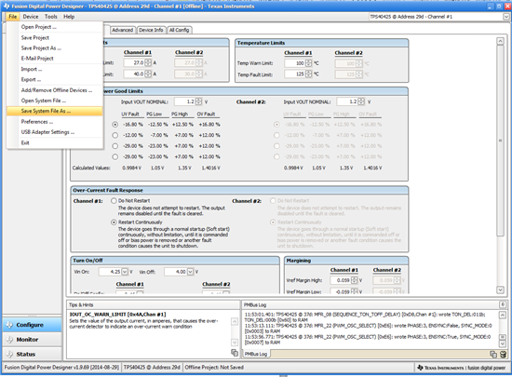The width and height of the screenshot is (512, 377).
Task: Open Preferences from File menu
Action: tap(55, 122)
